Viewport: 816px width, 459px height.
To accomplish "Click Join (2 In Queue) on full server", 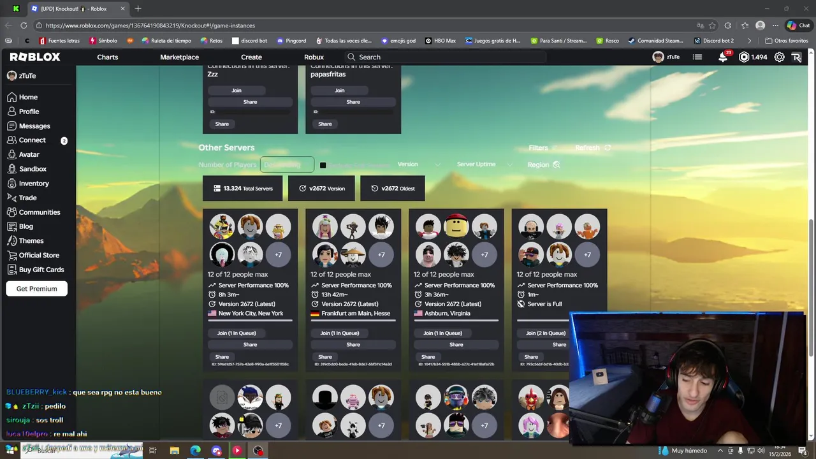I will point(546,333).
